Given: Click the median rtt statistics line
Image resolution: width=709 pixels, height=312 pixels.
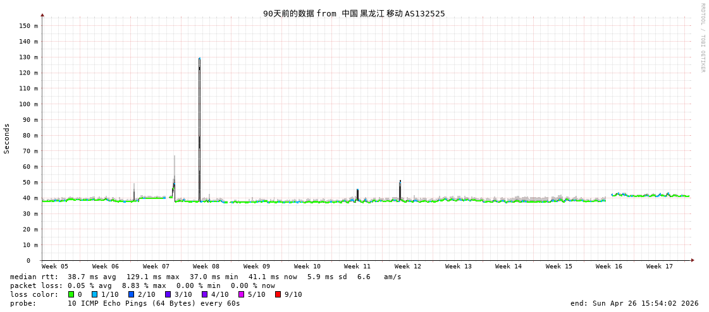Looking at the screenshot, I should [x=206, y=277].
